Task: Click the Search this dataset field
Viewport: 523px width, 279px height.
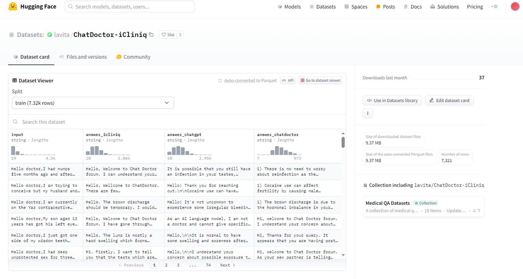Action: 177,122
